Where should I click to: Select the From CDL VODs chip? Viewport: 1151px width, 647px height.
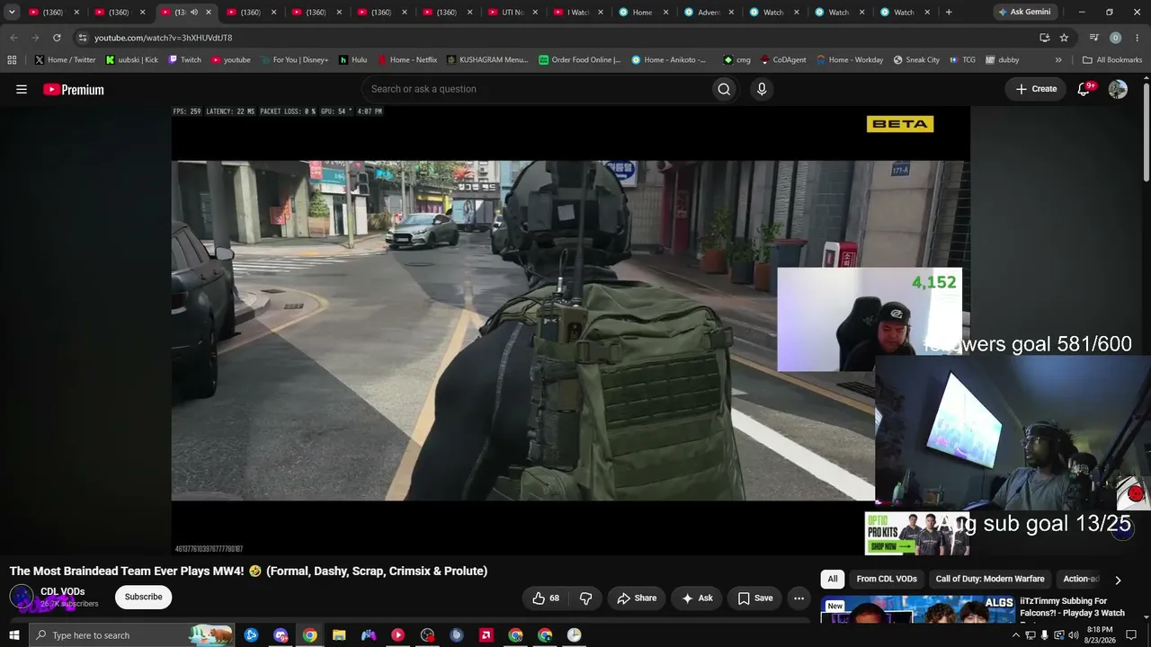[x=887, y=580]
